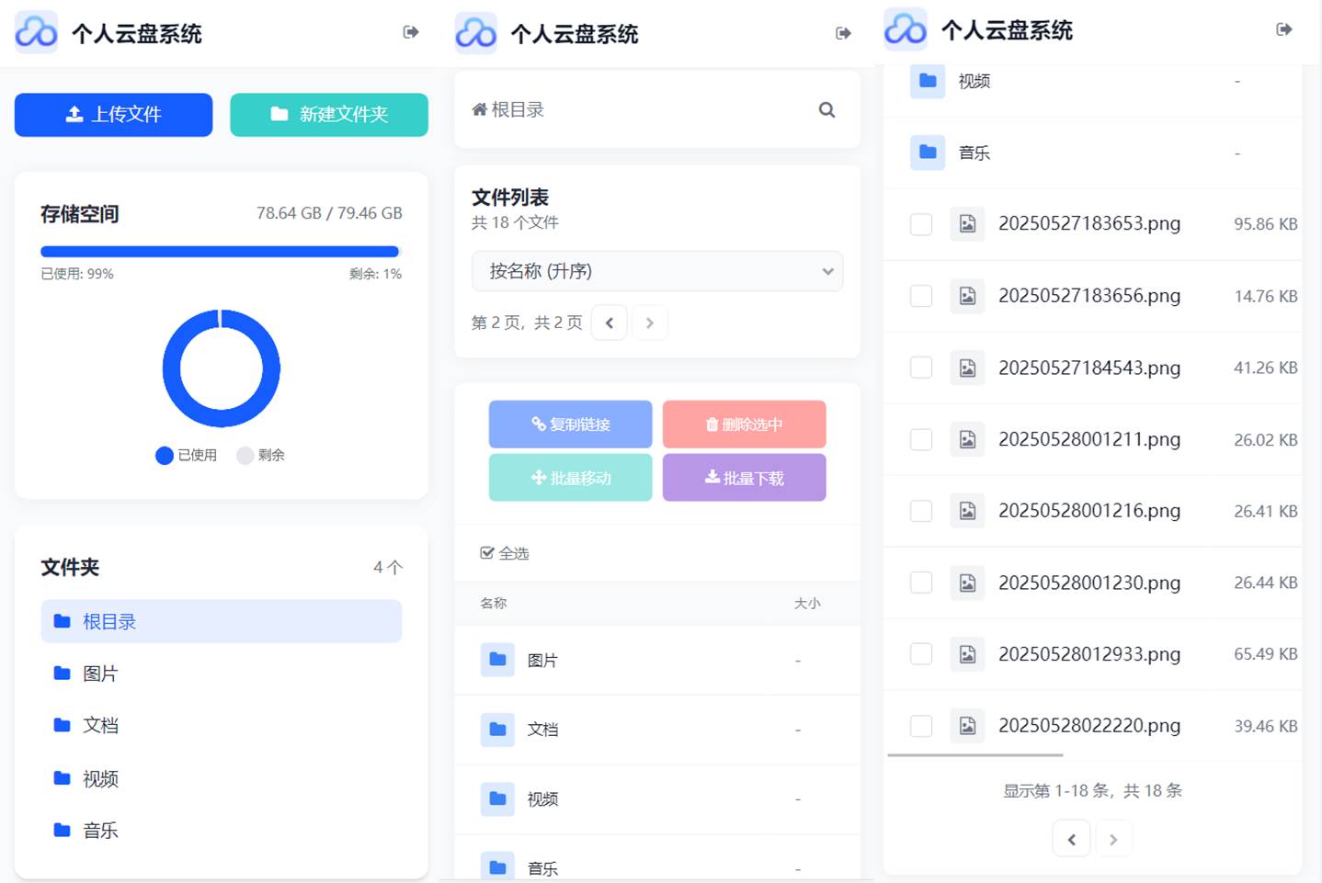Click the image icon of 20250527183653.png
The height and width of the screenshot is (883, 1322).
click(967, 223)
